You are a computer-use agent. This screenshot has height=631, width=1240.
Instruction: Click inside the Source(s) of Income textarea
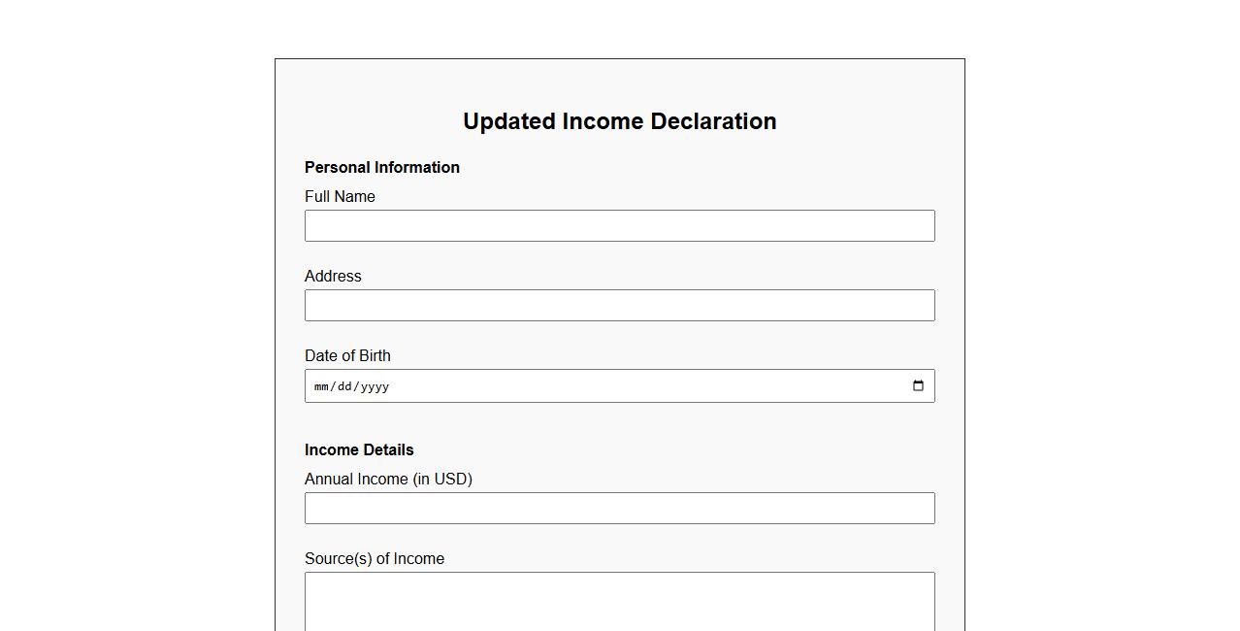point(619,602)
